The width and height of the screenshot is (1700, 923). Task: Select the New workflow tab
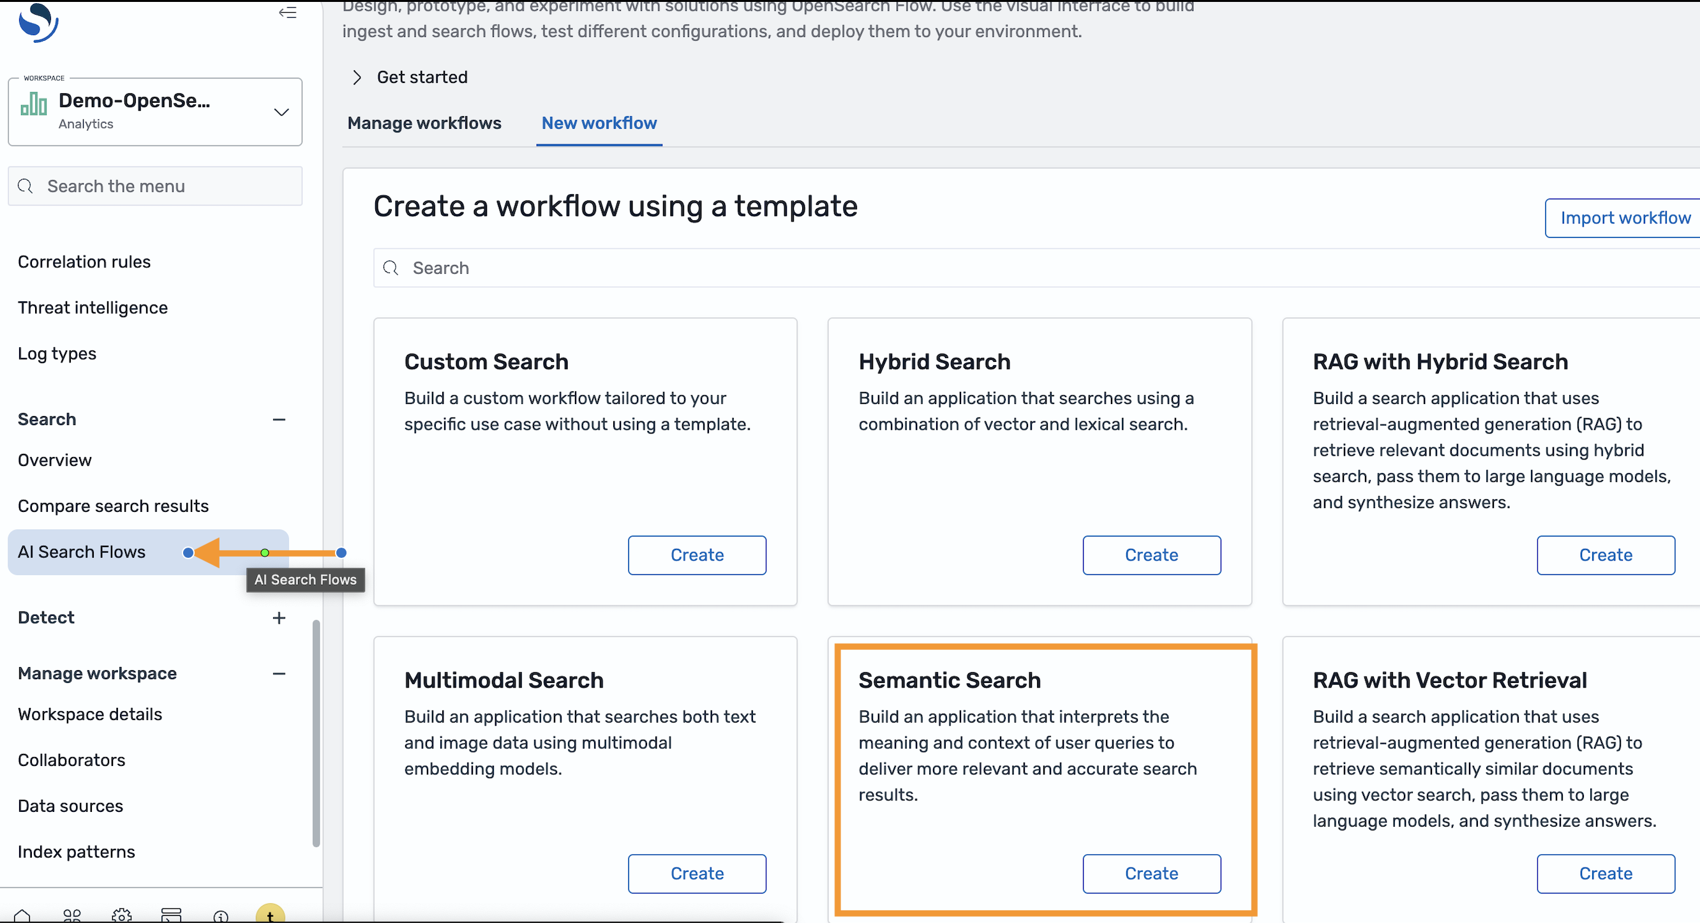[x=599, y=123]
